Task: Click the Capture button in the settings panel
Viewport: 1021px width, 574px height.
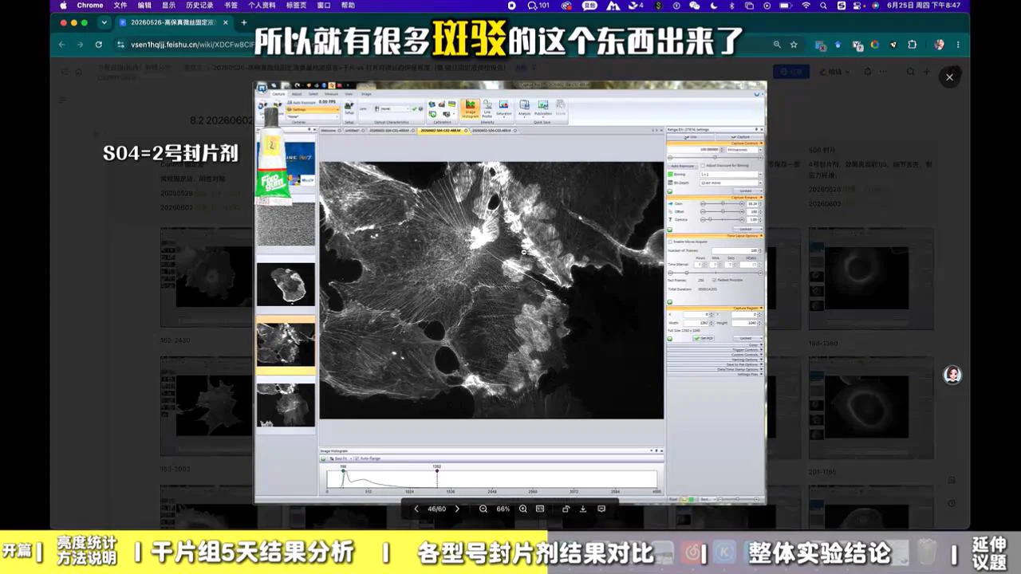Action: (x=739, y=137)
